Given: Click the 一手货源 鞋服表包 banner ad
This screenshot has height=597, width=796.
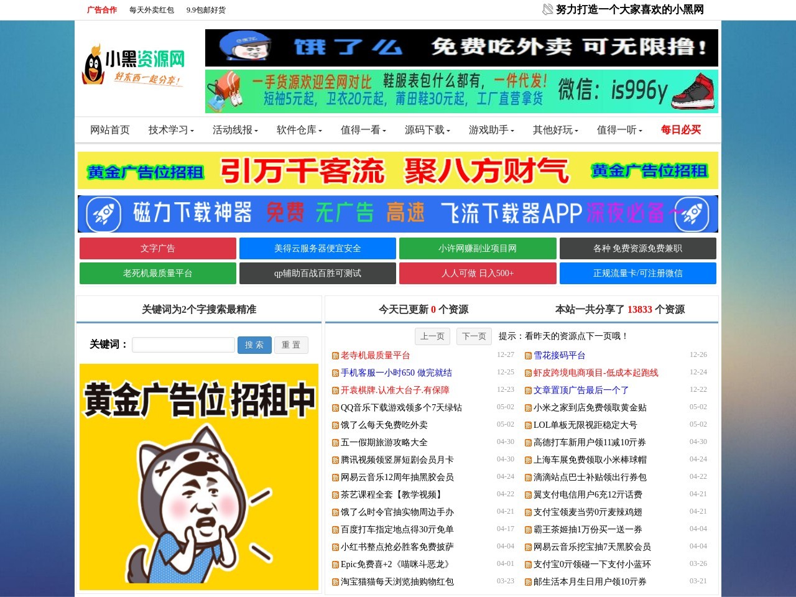Looking at the screenshot, I should 461,91.
